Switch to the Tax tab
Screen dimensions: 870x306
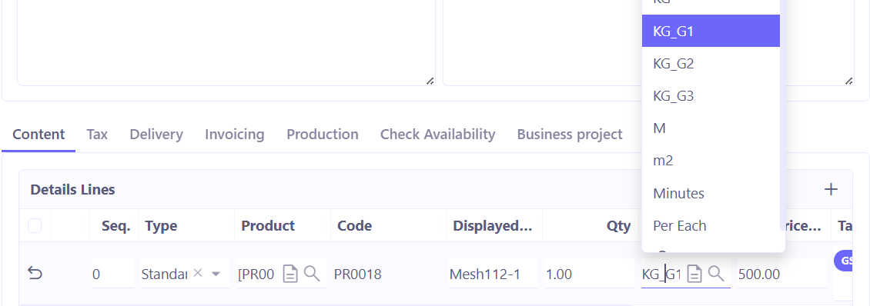tap(97, 134)
